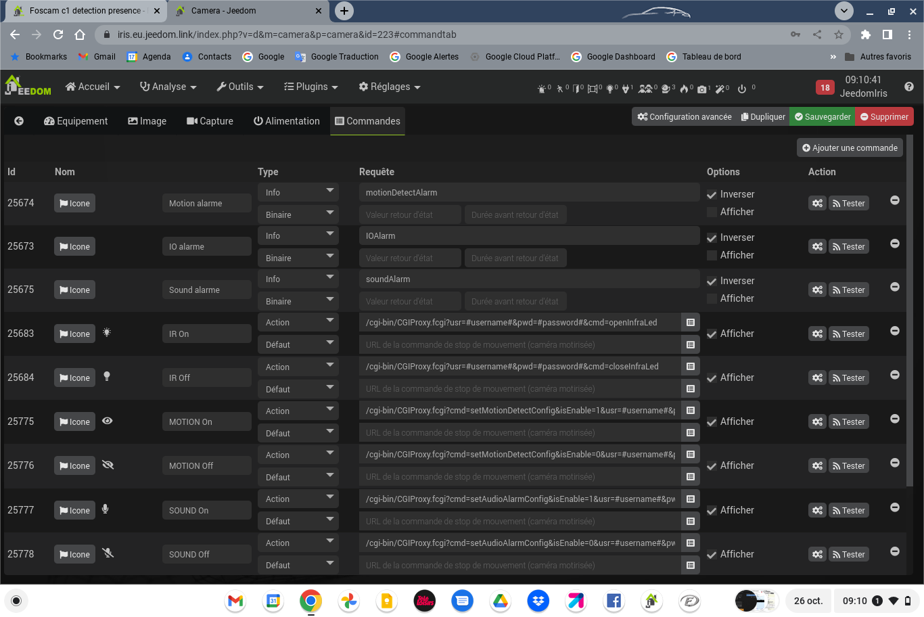Delete the Motion alarme command row
Viewport: 924px width, 617px height.
[895, 200]
